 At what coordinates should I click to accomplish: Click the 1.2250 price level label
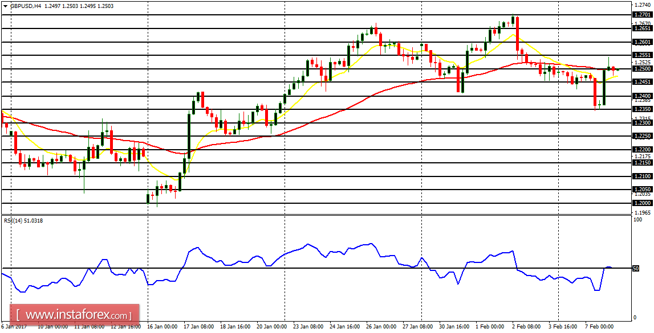pyautogui.click(x=643, y=135)
